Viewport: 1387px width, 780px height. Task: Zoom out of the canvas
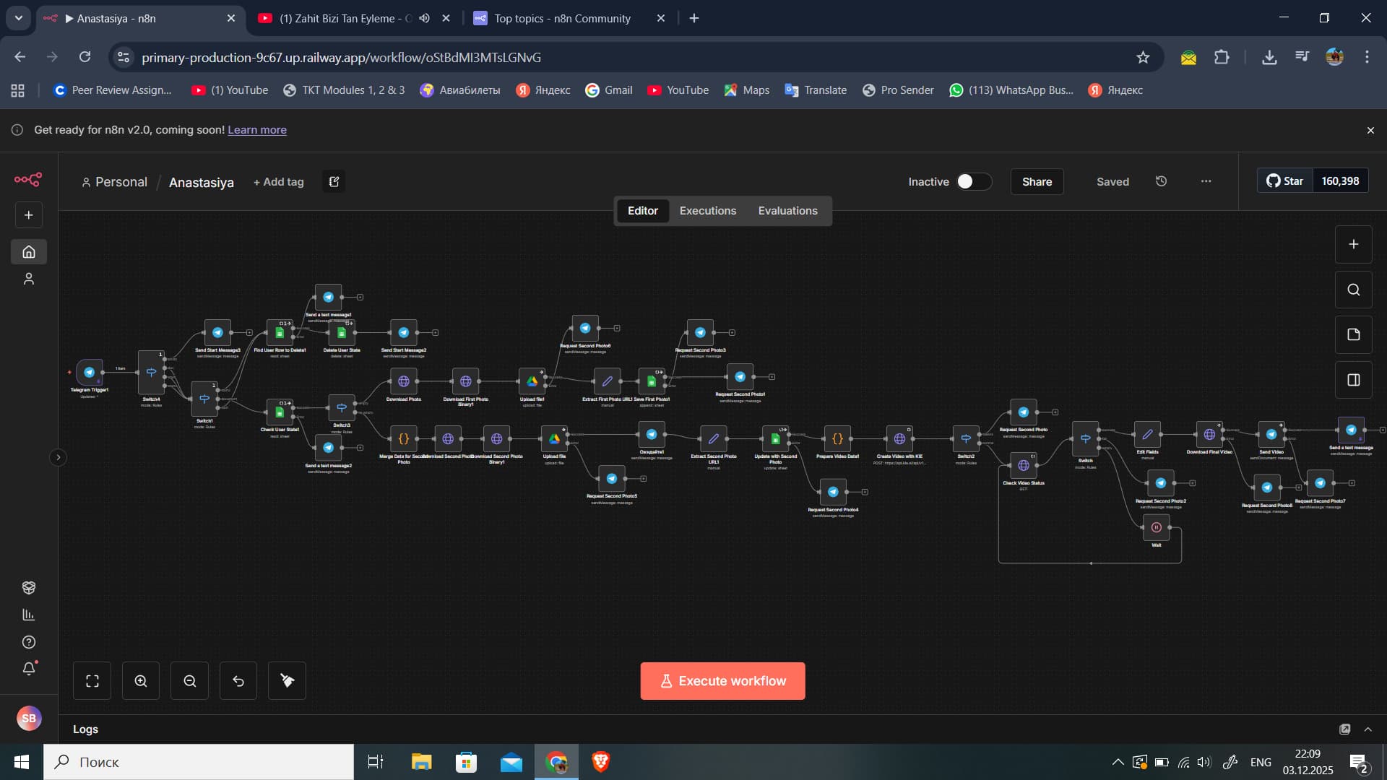(x=189, y=681)
